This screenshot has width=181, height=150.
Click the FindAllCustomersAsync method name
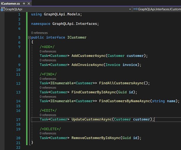coord(121,83)
